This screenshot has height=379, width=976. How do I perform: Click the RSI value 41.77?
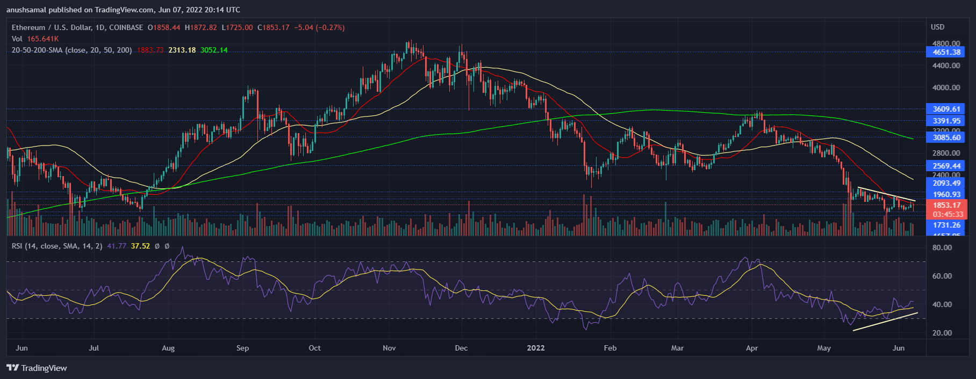tap(117, 246)
